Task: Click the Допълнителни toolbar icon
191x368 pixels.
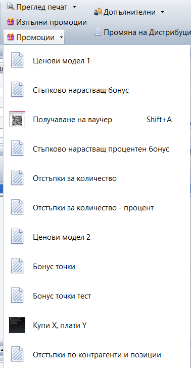Action: [98, 12]
